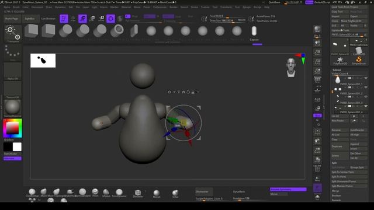This screenshot has width=374, height=210.
Task: Open the StartupMaterial picker
Action: pyautogui.click(x=12, y=108)
